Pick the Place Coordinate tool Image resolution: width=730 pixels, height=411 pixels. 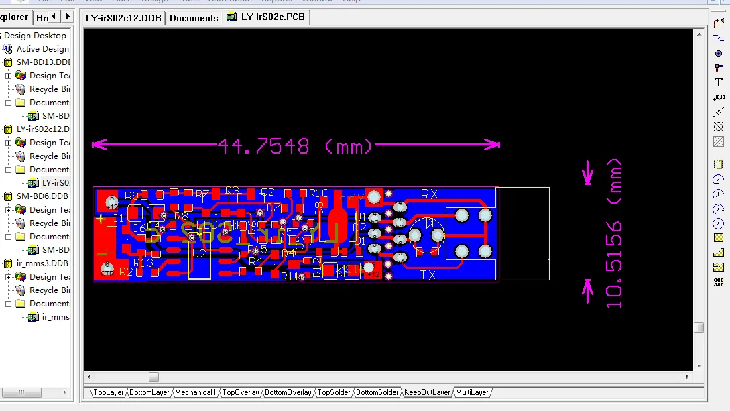pos(719,97)
